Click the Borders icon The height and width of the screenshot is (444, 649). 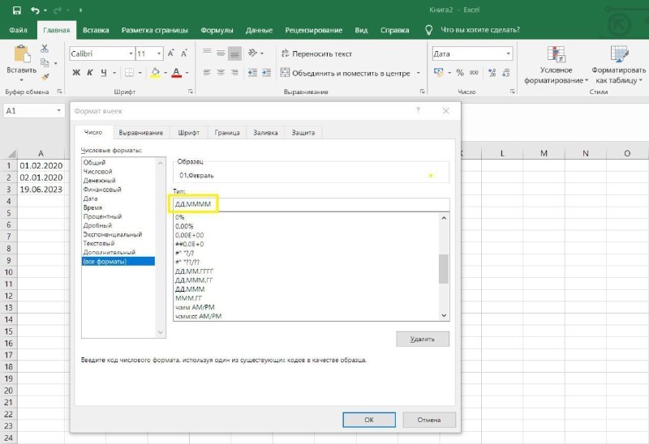(129, 73)
